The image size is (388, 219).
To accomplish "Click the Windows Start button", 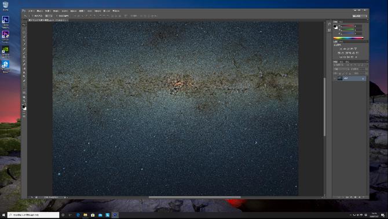I will [3, 215].
